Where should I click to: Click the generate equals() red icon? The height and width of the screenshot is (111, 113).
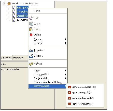(69, 93)
